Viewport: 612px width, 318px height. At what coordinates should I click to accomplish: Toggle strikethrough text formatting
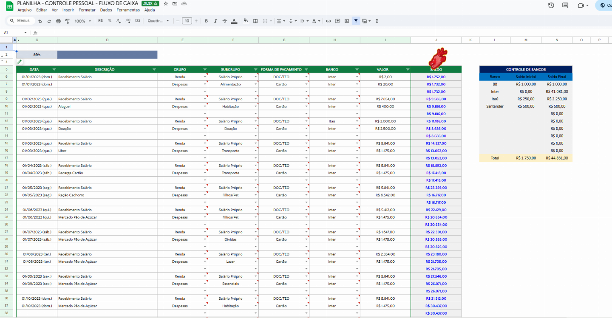click(x=224, y=21)
